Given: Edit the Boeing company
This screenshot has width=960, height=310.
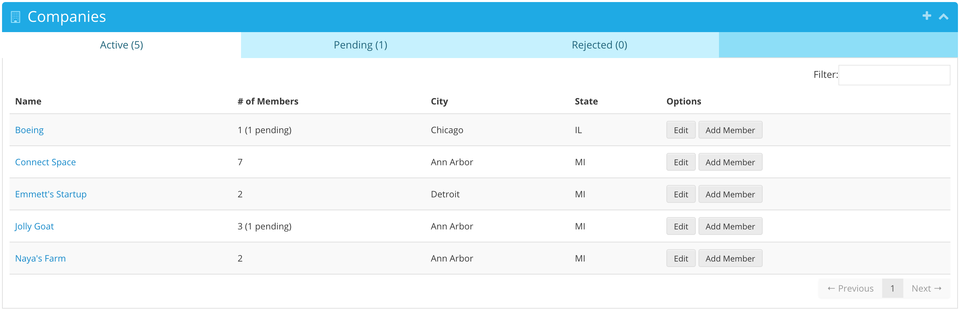Looking at the screenshot, I should [680, 130].
